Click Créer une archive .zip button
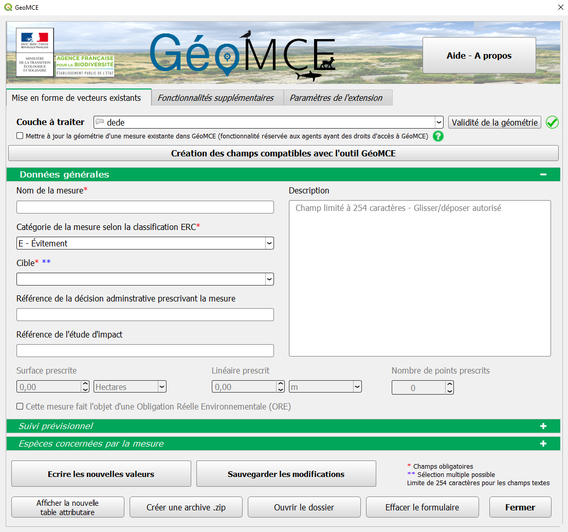568x532 pixels. [x=186, y=507]
